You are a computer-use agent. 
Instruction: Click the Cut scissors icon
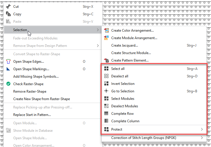point(8,6)
